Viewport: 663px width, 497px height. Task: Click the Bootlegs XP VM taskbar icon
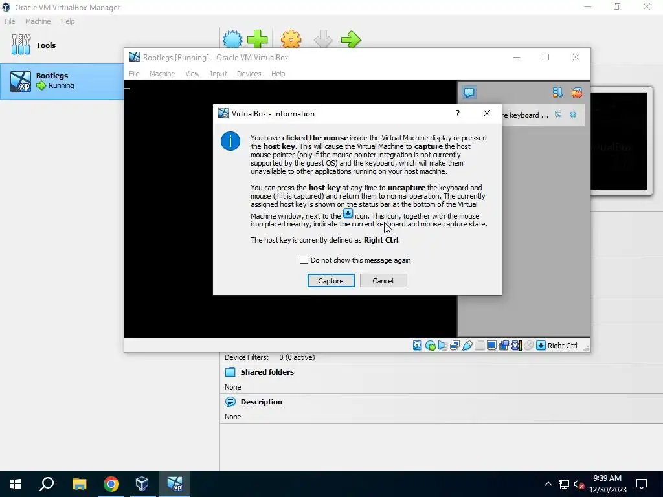pos(175,484)
